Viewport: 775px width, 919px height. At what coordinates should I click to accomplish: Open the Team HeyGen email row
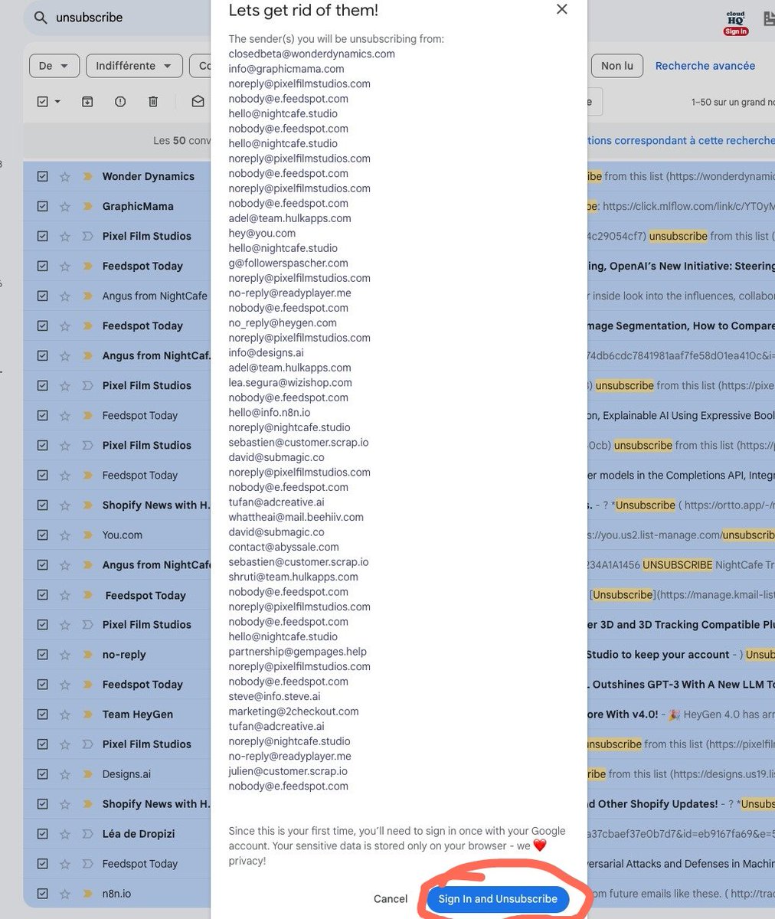click(x=138, y=714)
